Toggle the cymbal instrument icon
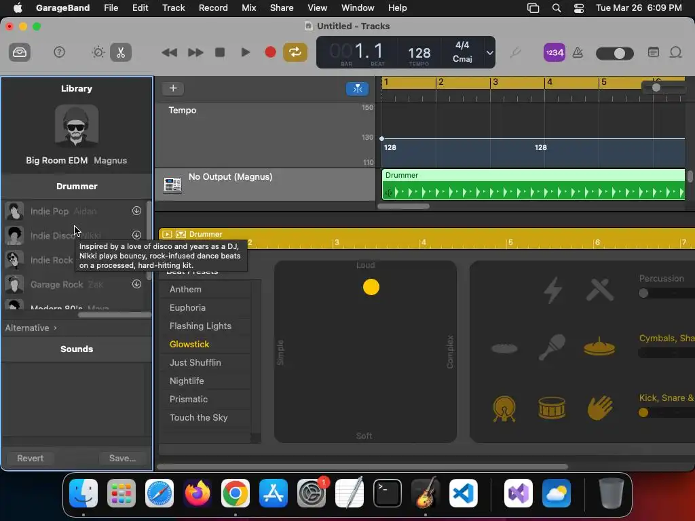695x521 pixels. [599, 347]
